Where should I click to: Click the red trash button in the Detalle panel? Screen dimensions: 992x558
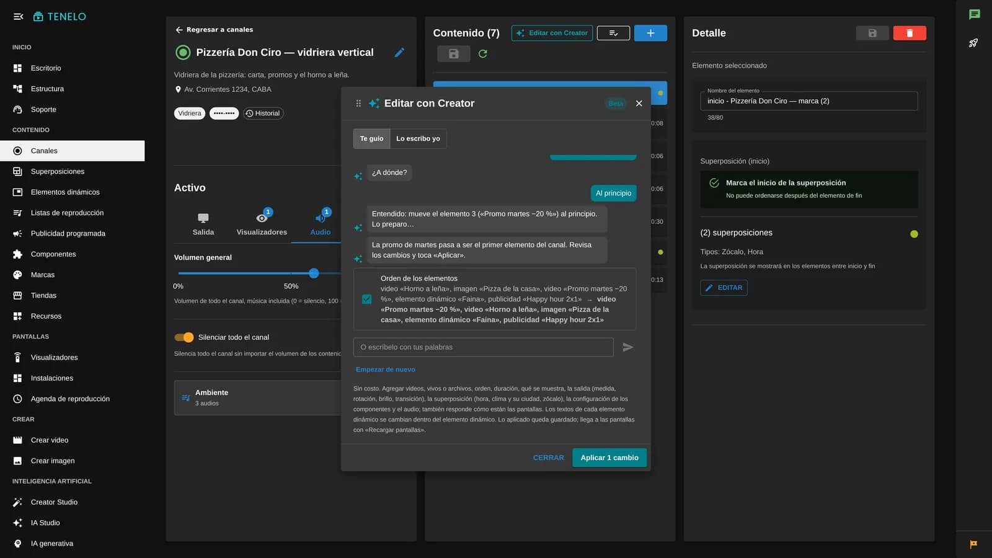point(910,33)
